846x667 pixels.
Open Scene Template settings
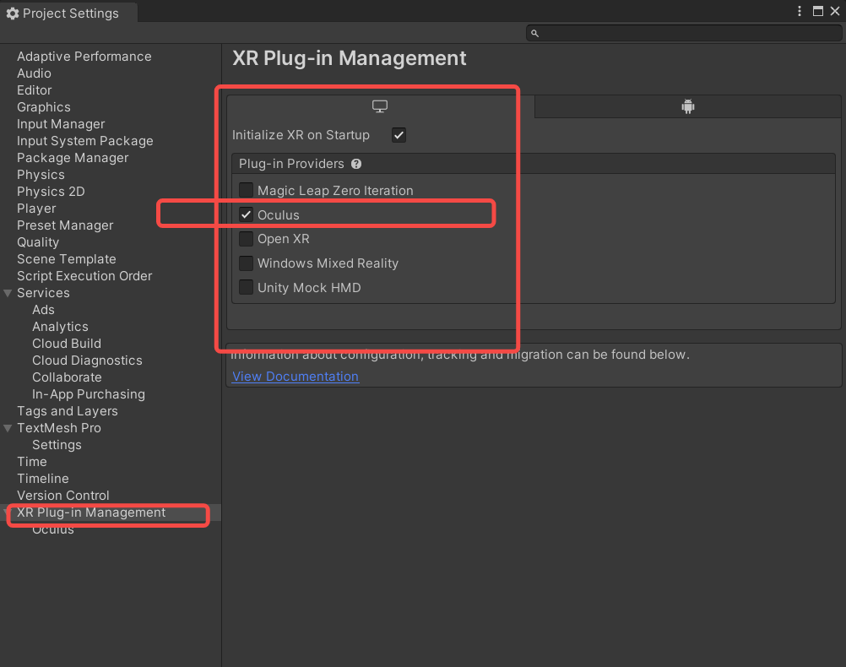tap(67, 259)
